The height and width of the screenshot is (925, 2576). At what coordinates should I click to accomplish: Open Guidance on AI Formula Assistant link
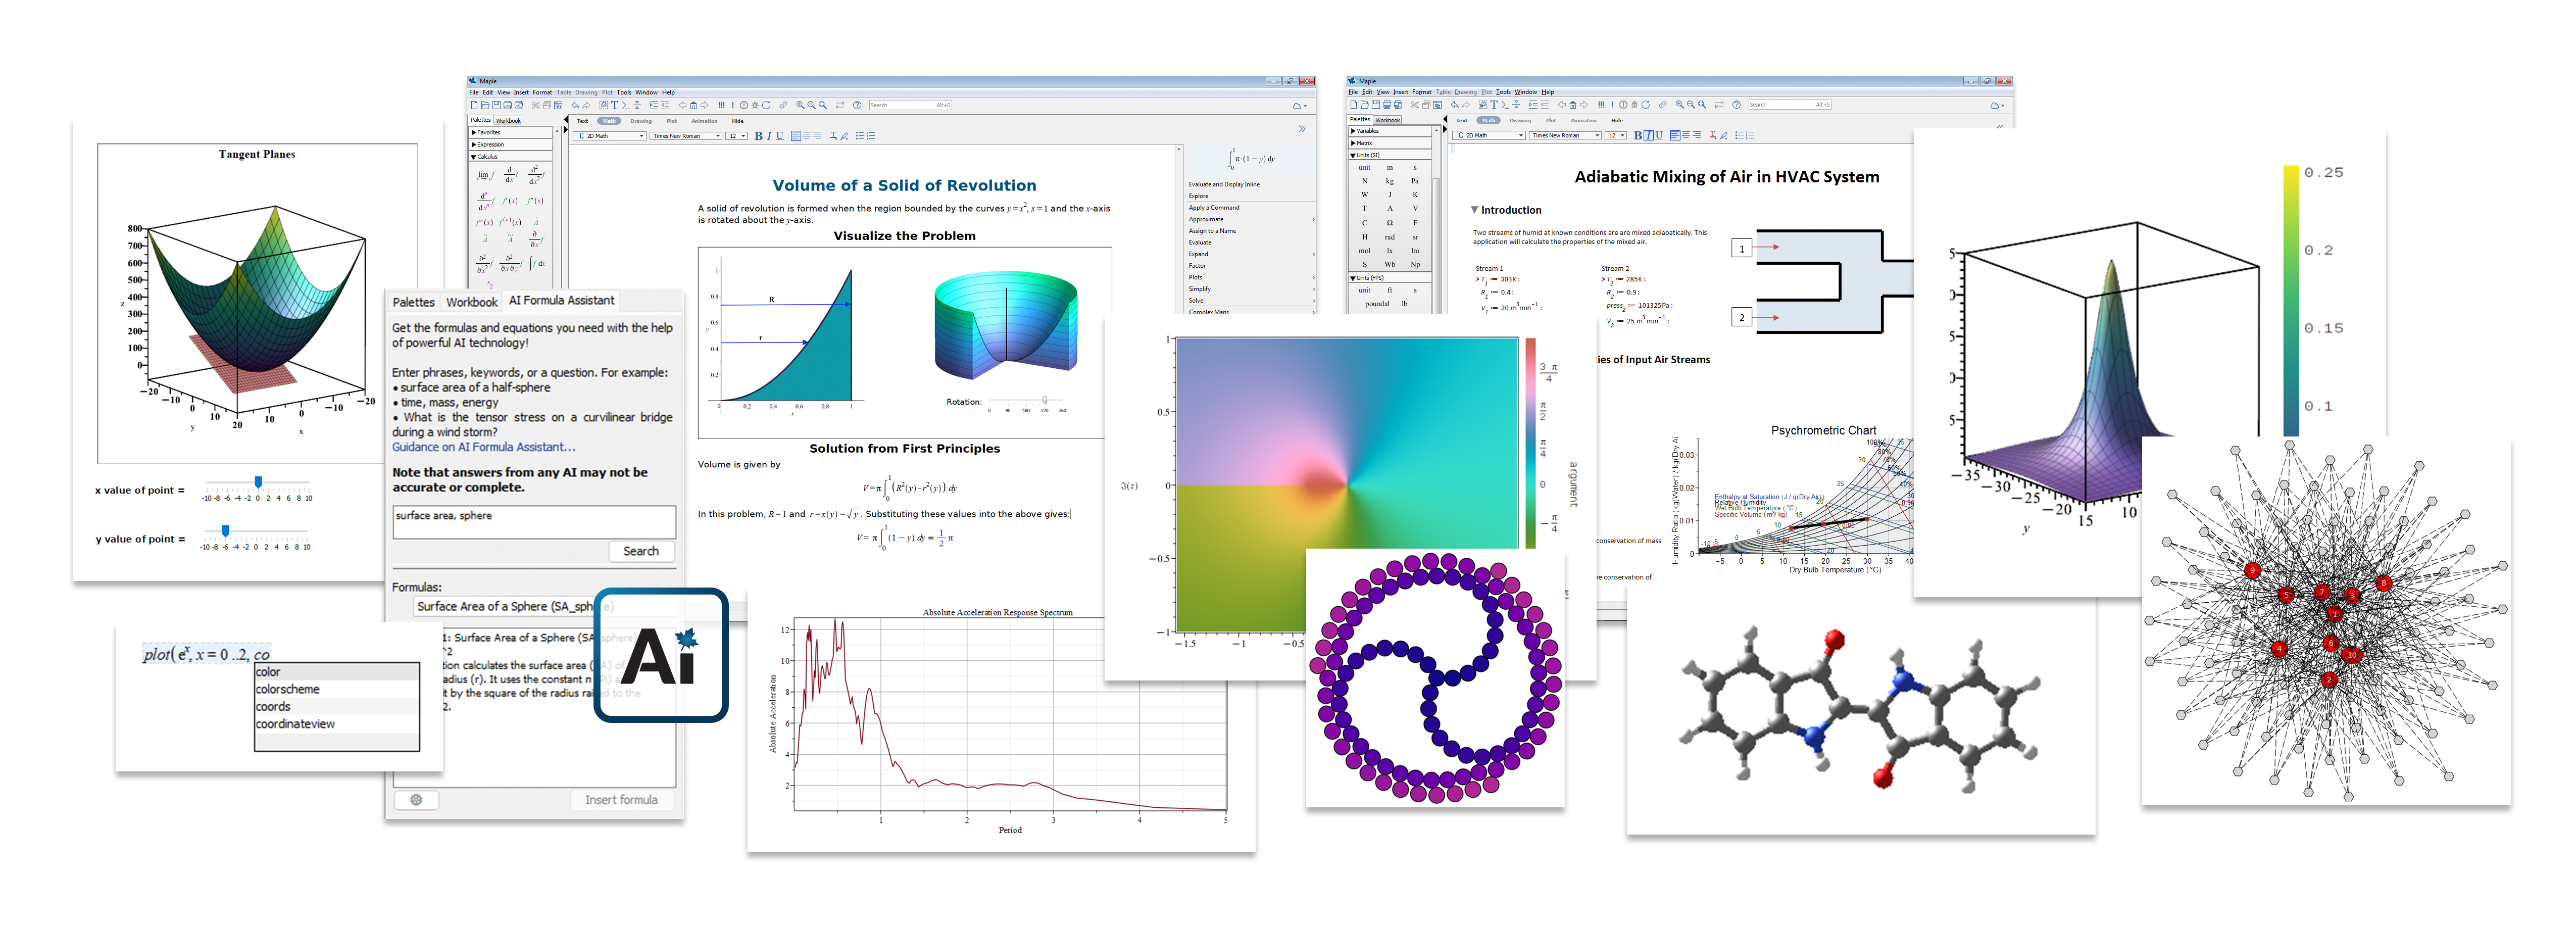[x=483, y=447]
